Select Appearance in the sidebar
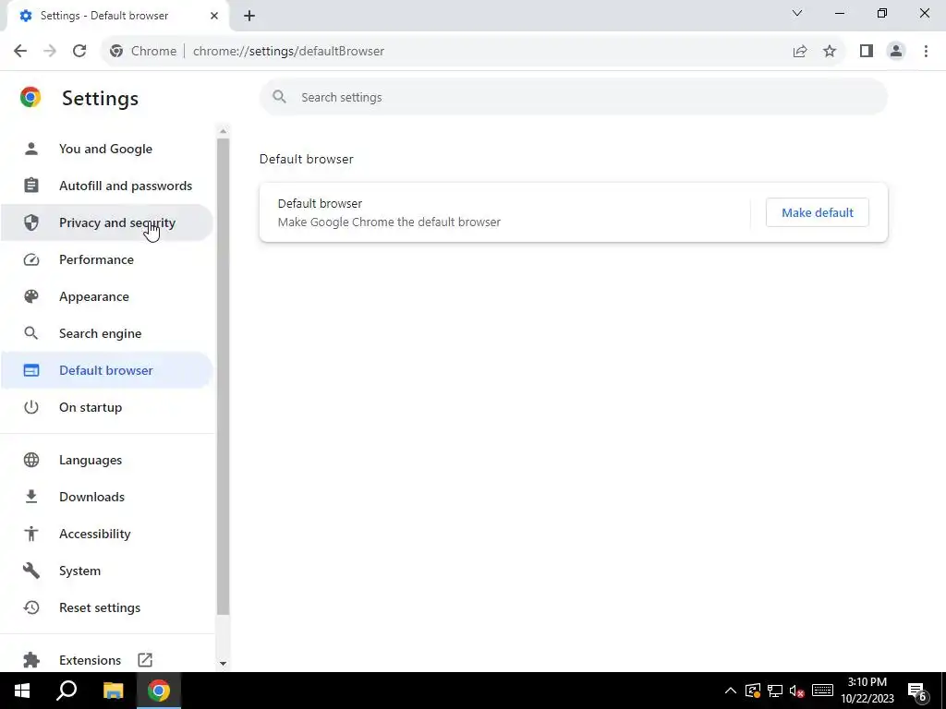 [107, 296]
